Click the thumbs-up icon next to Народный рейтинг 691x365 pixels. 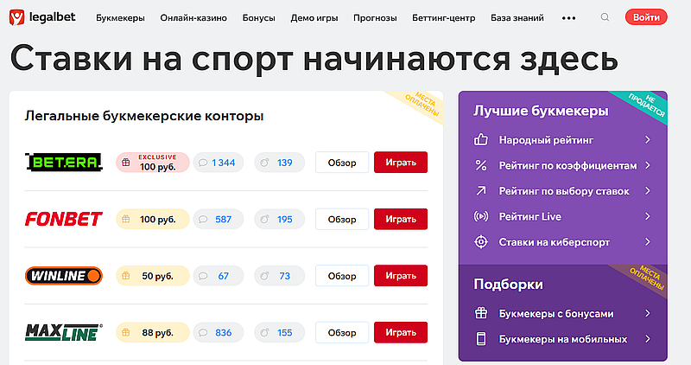481,140
